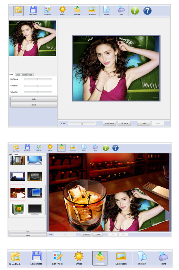Click Scale slider in the Collage window
Image resolution: width=179 pixels, height=270 pixels.
pos(65,235)
